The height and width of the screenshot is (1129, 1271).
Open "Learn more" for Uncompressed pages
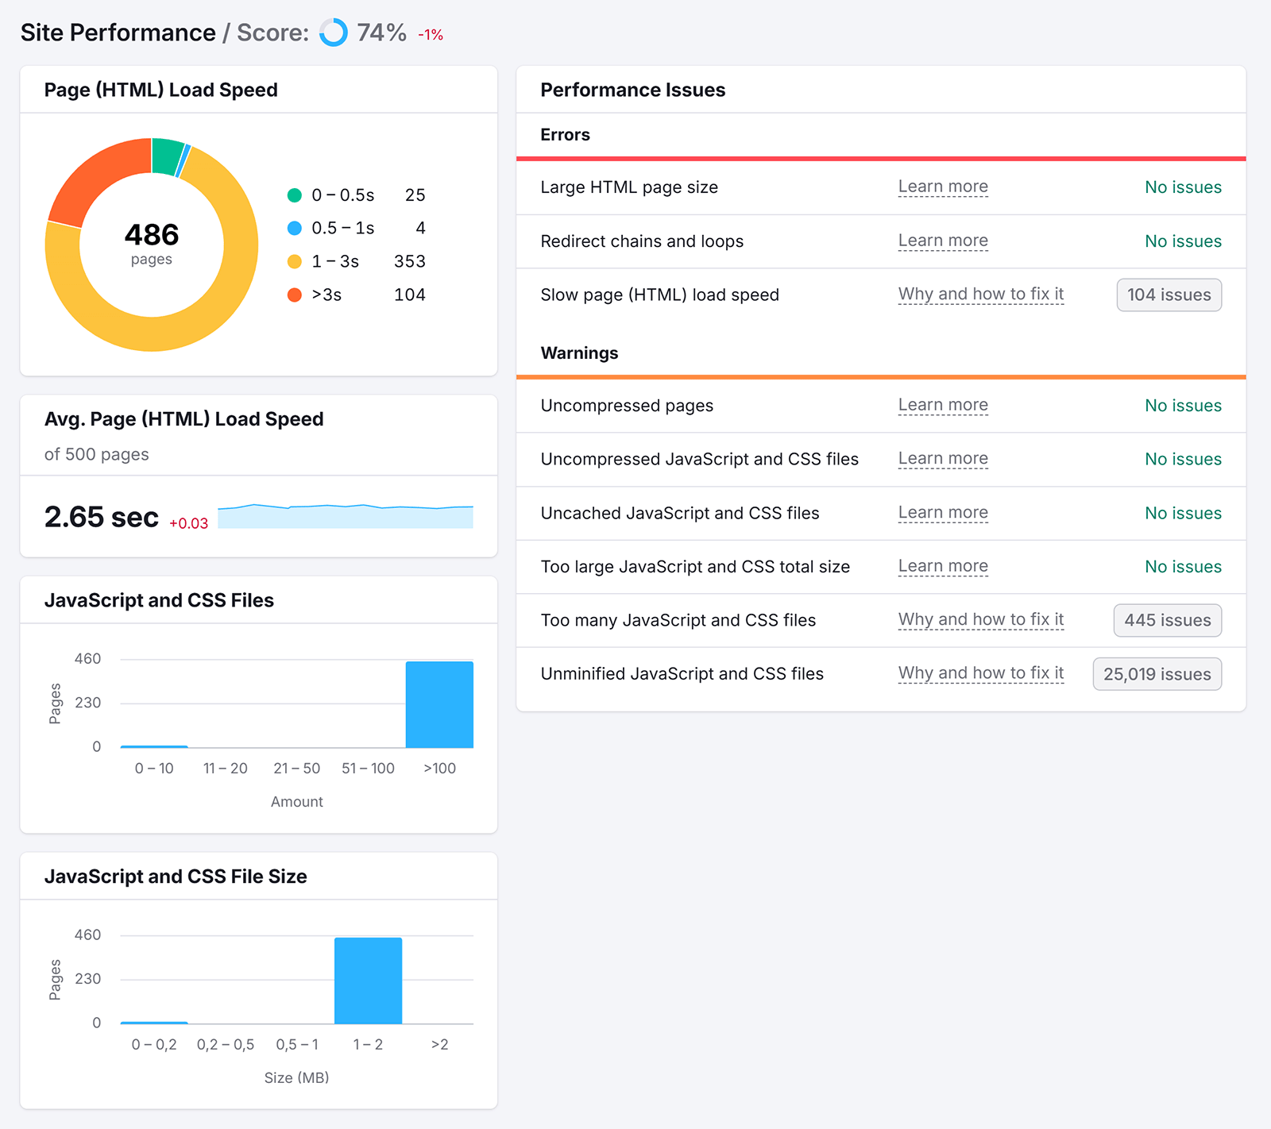click(943, 405)
